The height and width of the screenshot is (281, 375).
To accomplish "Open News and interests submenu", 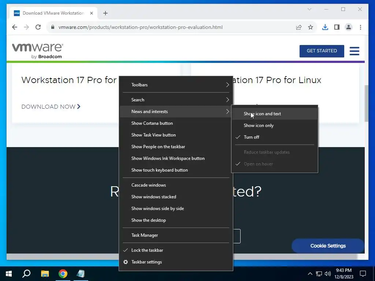I will click(176, 112).
